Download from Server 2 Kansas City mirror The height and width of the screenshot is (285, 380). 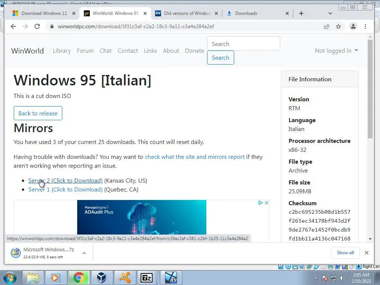(x=65, y=181)
